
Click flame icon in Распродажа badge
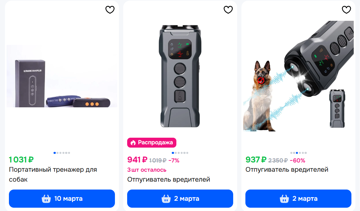pyautogui.click(x=133, y=143)
